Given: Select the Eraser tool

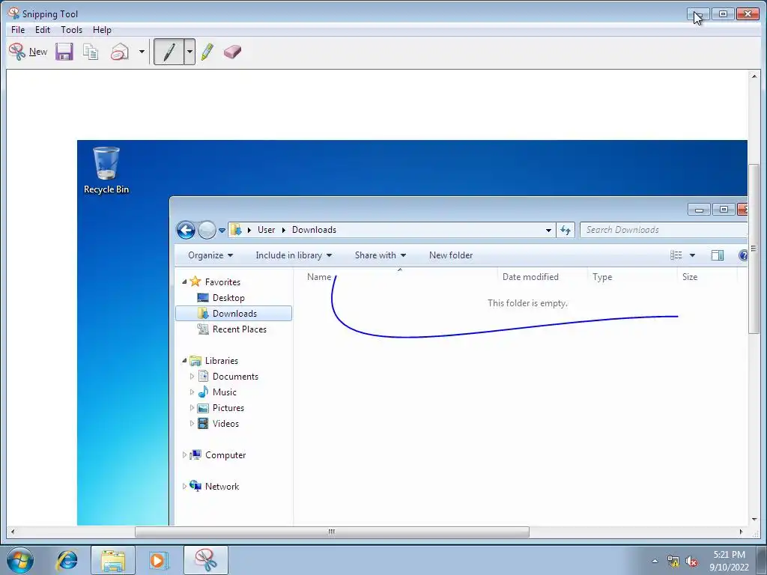Looking at the screenshot, I should coord(232,52).
